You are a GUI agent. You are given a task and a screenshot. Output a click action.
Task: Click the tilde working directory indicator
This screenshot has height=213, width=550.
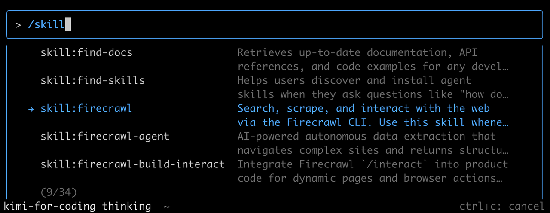pyautogui.click(x=167, y=207)
